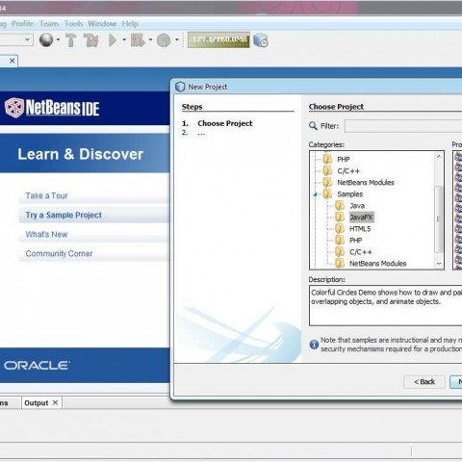Select the top-level PHP category above Samples
Screen dimensions: 462x462
click(344, 160)
